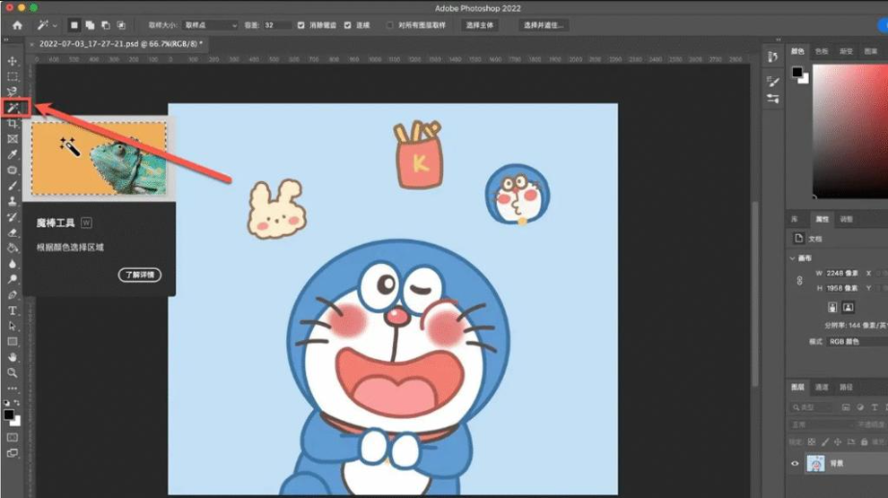The image size is (888, 498).
Task: Click the Document icon in Properties panel
Action: [798, 238]
